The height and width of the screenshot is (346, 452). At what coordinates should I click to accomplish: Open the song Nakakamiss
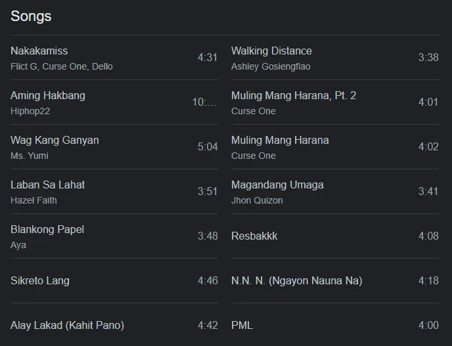click(x=114, y=58)
